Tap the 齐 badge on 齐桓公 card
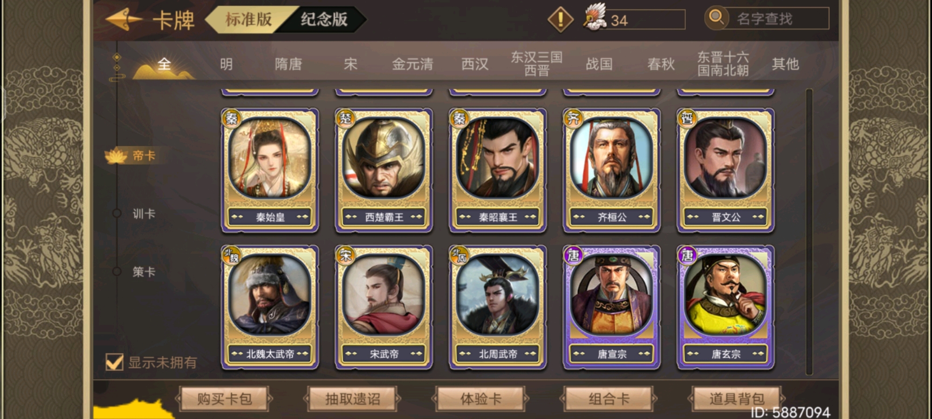Screen dimensions: 932x419 pyautogui.click(x=573, y=118)
